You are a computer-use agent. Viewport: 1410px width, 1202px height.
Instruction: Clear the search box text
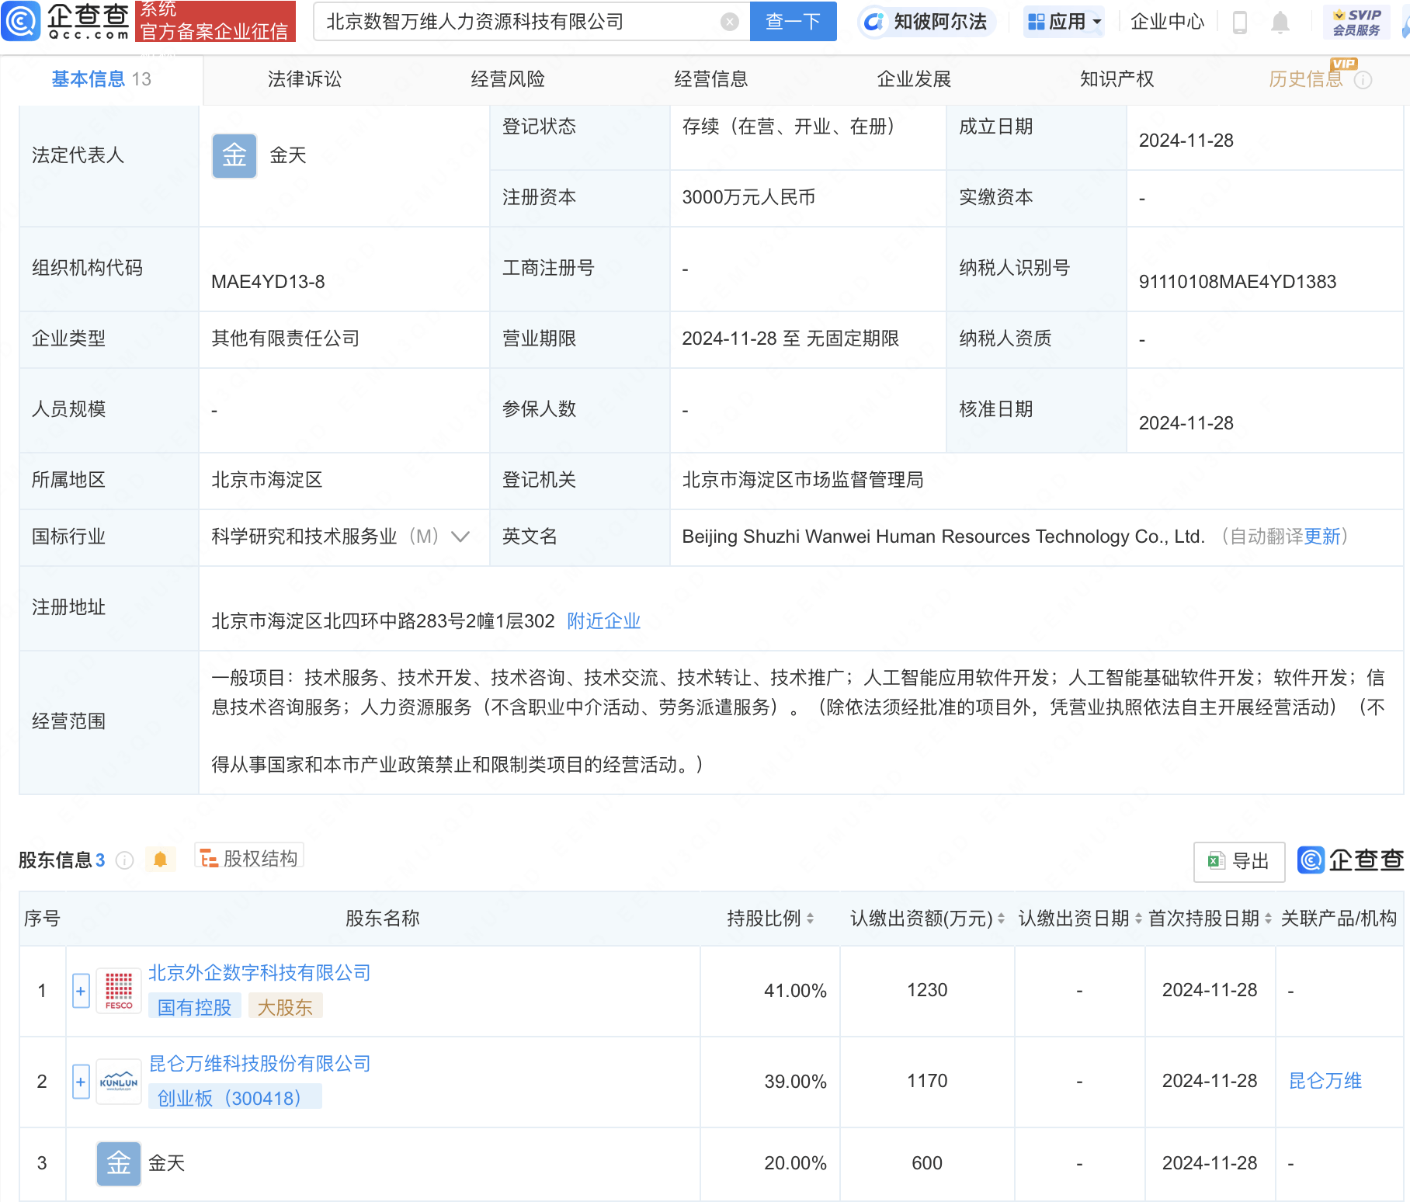[729, 22]
